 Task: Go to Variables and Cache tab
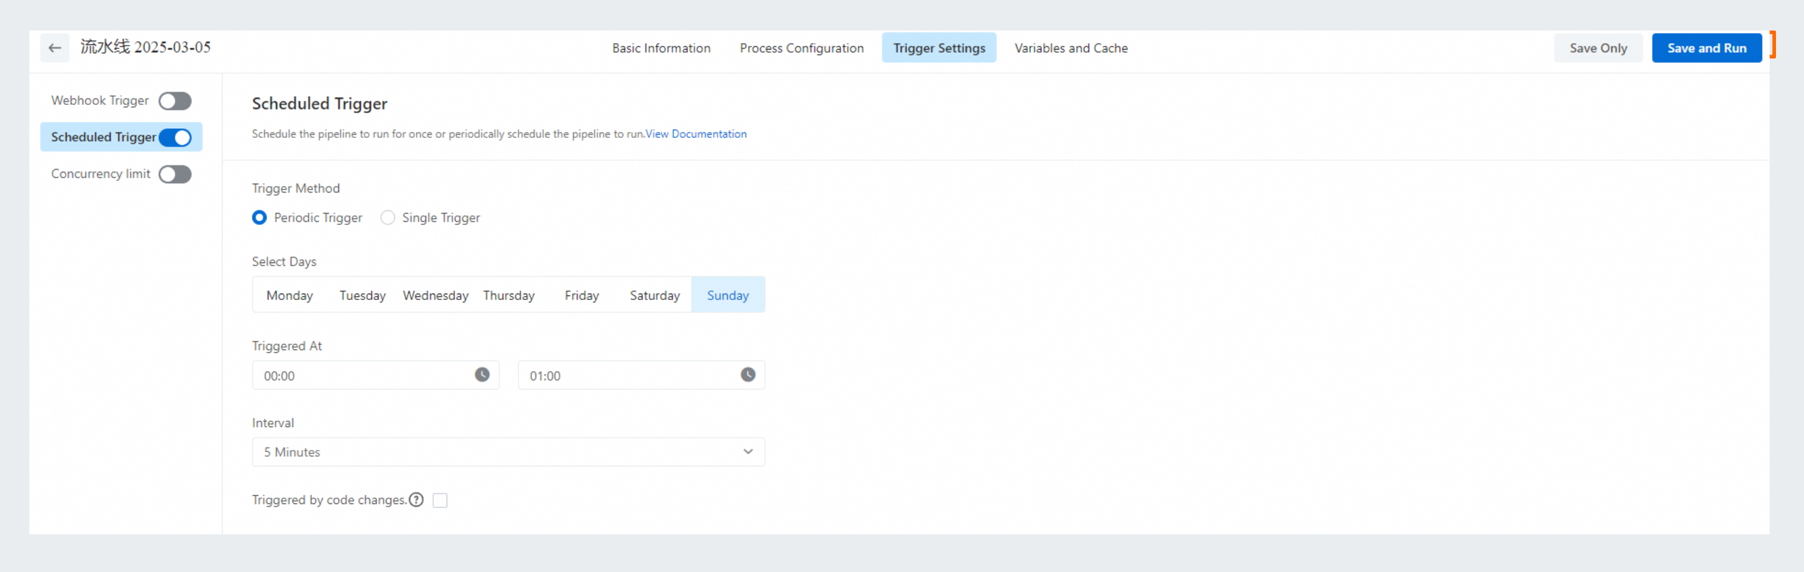[1071, 48]
